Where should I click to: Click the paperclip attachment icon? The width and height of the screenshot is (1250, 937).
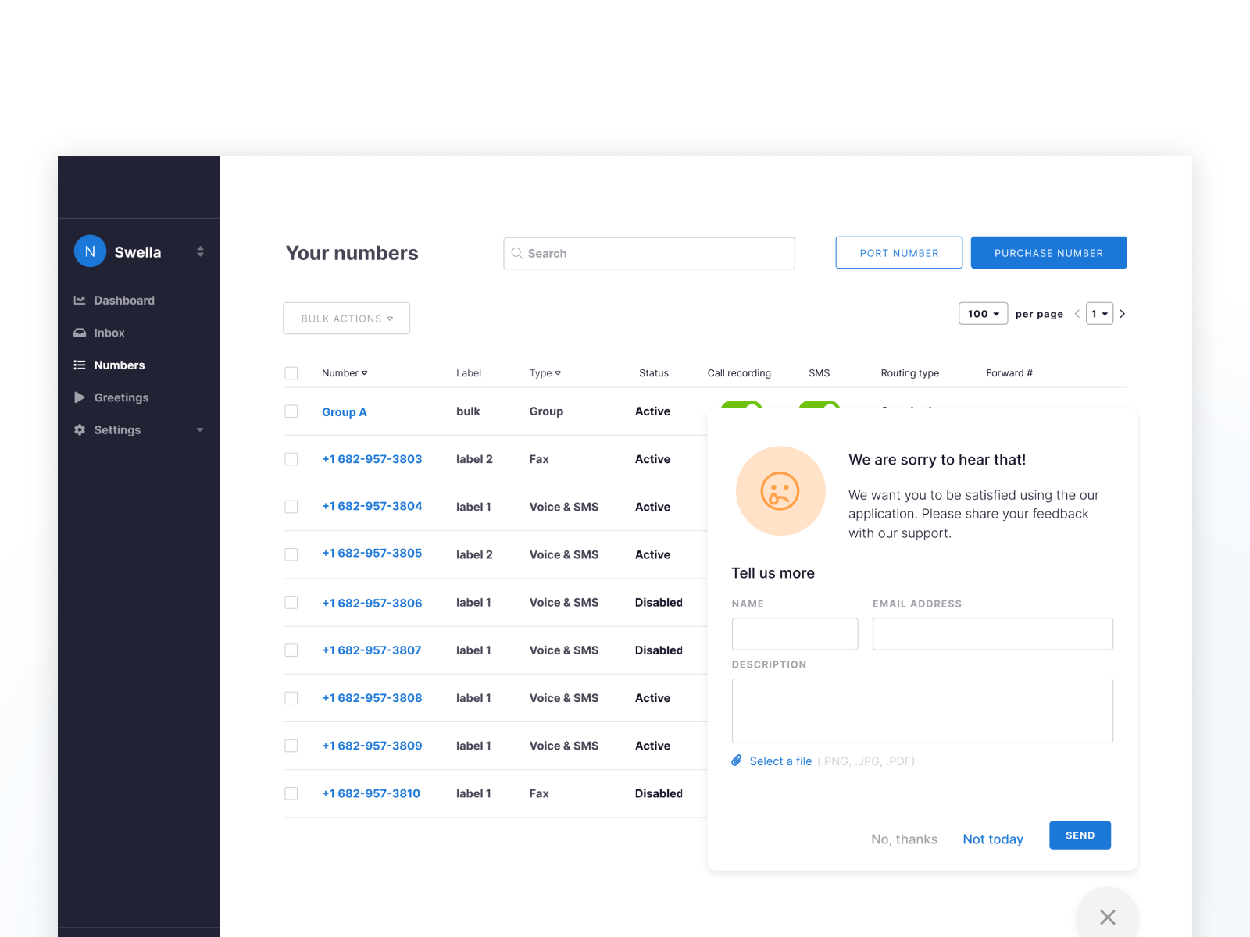tap(736, 760)
